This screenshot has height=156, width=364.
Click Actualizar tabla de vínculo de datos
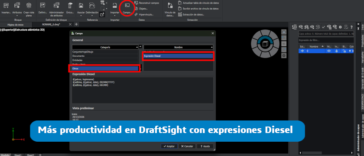[x=198, y=3]
